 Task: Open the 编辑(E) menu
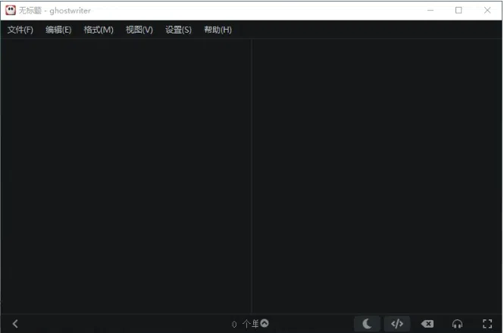click(x=58, y=30)
